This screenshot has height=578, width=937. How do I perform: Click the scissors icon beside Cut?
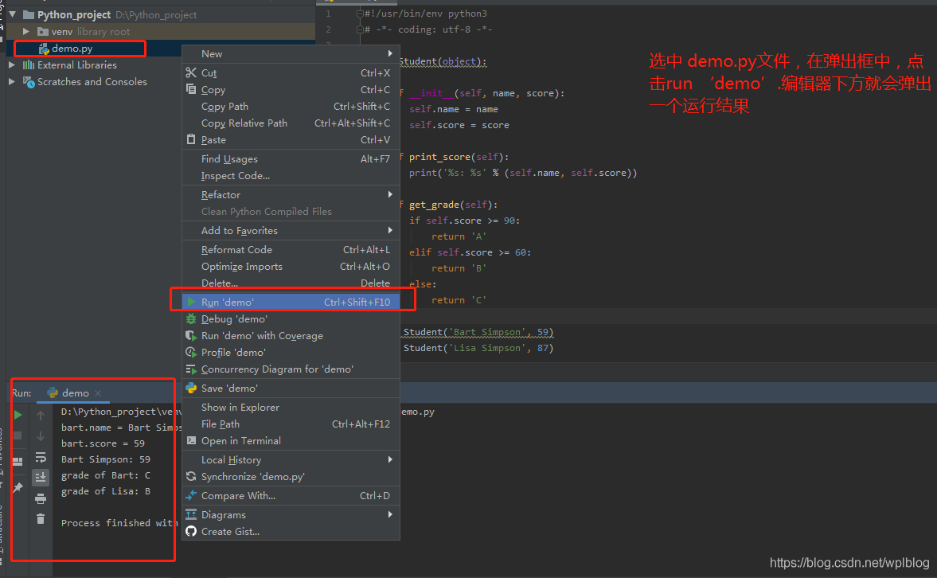tap(191, 72)
